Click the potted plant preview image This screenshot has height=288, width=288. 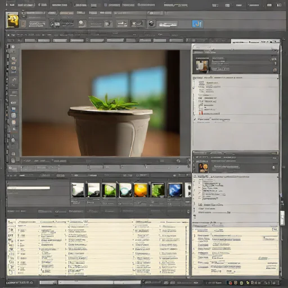coord(101,103)
